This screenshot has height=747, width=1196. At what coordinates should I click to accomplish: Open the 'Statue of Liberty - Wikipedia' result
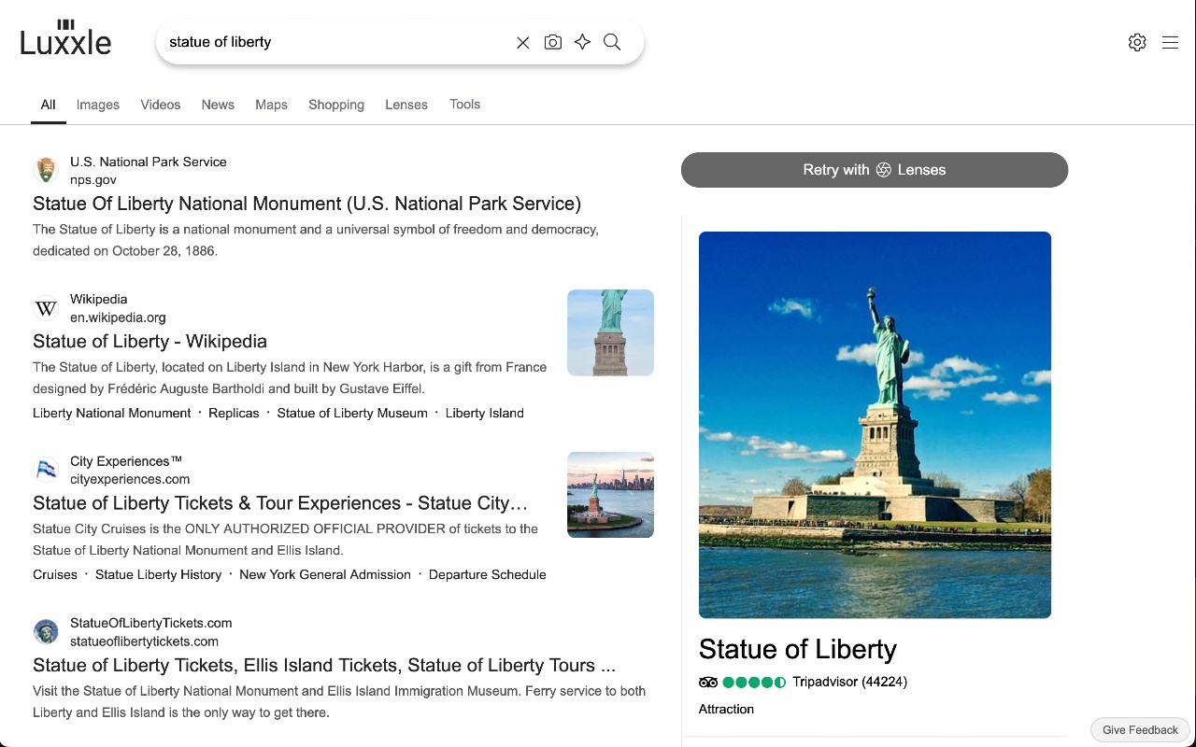click(149, 342)
